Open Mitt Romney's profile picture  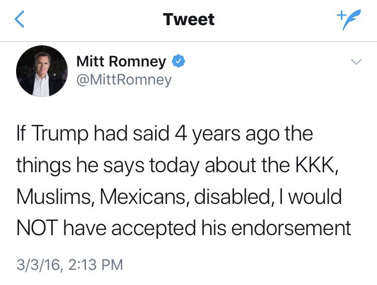pos(42,70)
